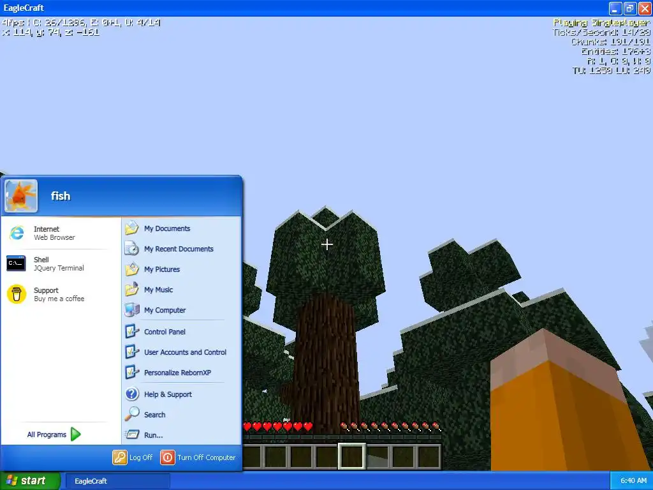Restore down the EagleCraft window
The width and height of the screenshot is (653, 490).
coord(629,8)
